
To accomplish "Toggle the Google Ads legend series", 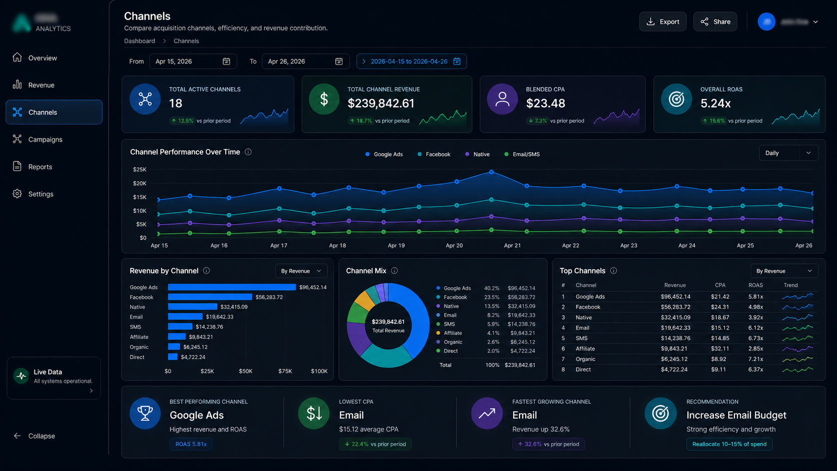I will pos(384,154).
